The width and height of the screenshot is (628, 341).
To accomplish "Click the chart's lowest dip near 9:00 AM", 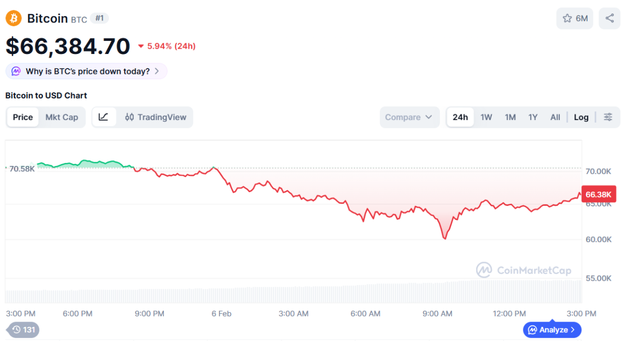I will coord(445,238).
